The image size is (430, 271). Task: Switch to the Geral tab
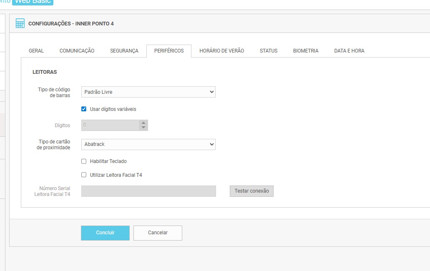pos(36,51)
